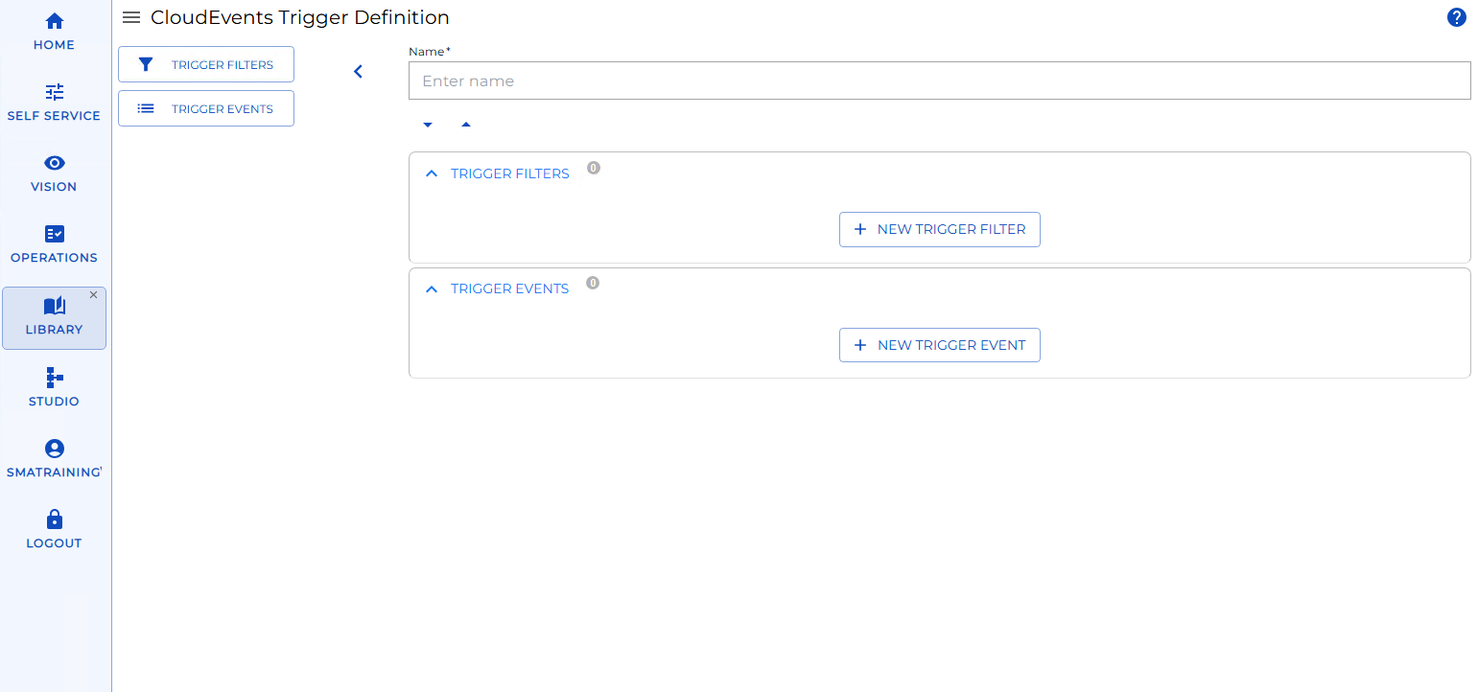
Task: Close the Library tab with X
Action: pos(93,295)
